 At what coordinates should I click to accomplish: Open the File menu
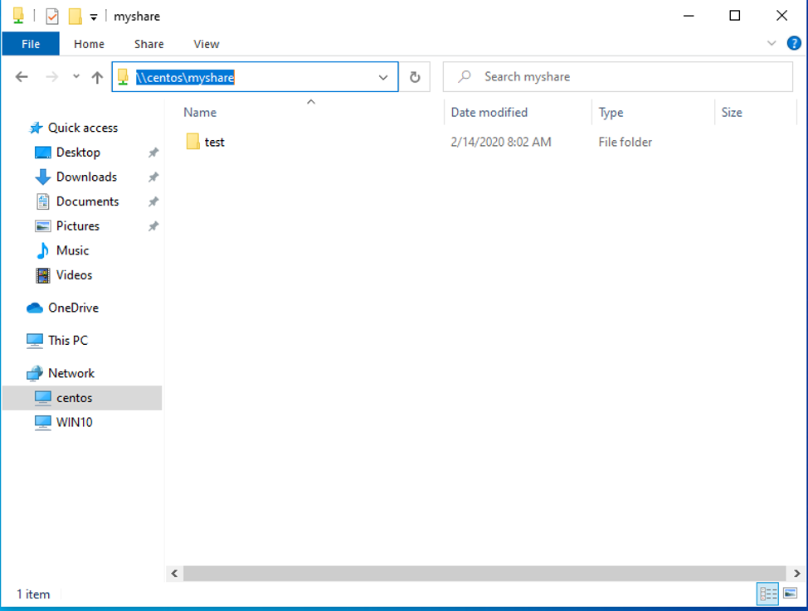(x=31, y=44)
